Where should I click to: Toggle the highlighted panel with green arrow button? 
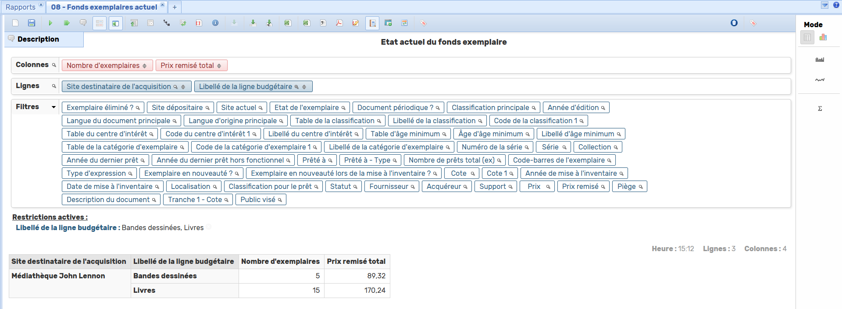click(x=115, y=23)
